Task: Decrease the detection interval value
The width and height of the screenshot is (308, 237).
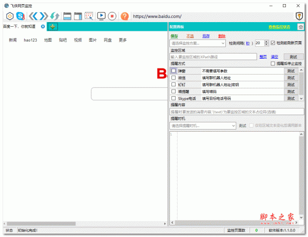Action: point(266,44)
